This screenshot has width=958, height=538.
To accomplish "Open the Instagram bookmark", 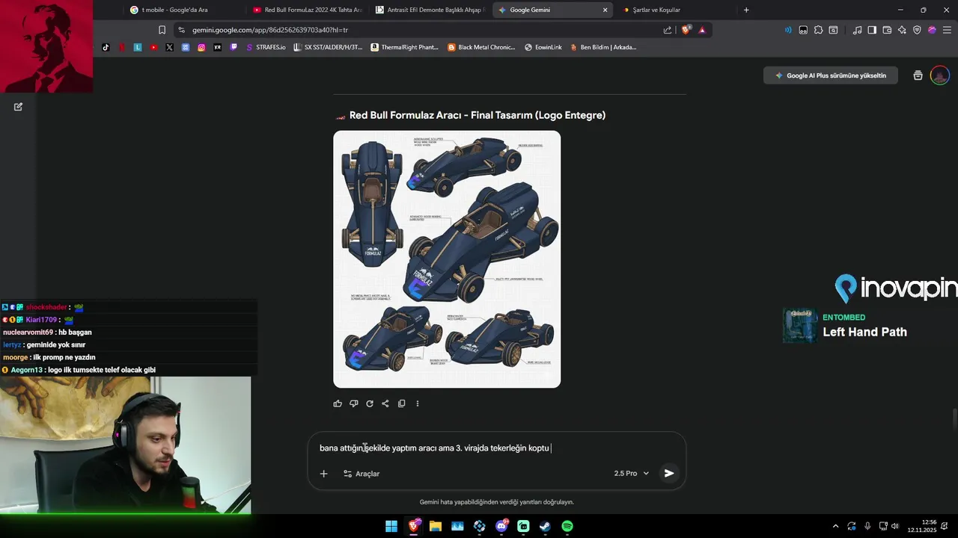I will [201, 47].
